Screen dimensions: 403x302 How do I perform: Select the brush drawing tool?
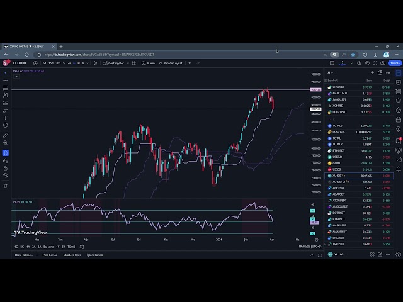click(6, 109)
